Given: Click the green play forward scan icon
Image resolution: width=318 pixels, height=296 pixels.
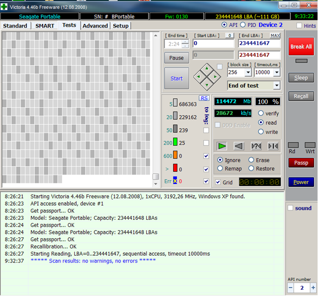Looking at the screenshot, I should tap(222, 146).
